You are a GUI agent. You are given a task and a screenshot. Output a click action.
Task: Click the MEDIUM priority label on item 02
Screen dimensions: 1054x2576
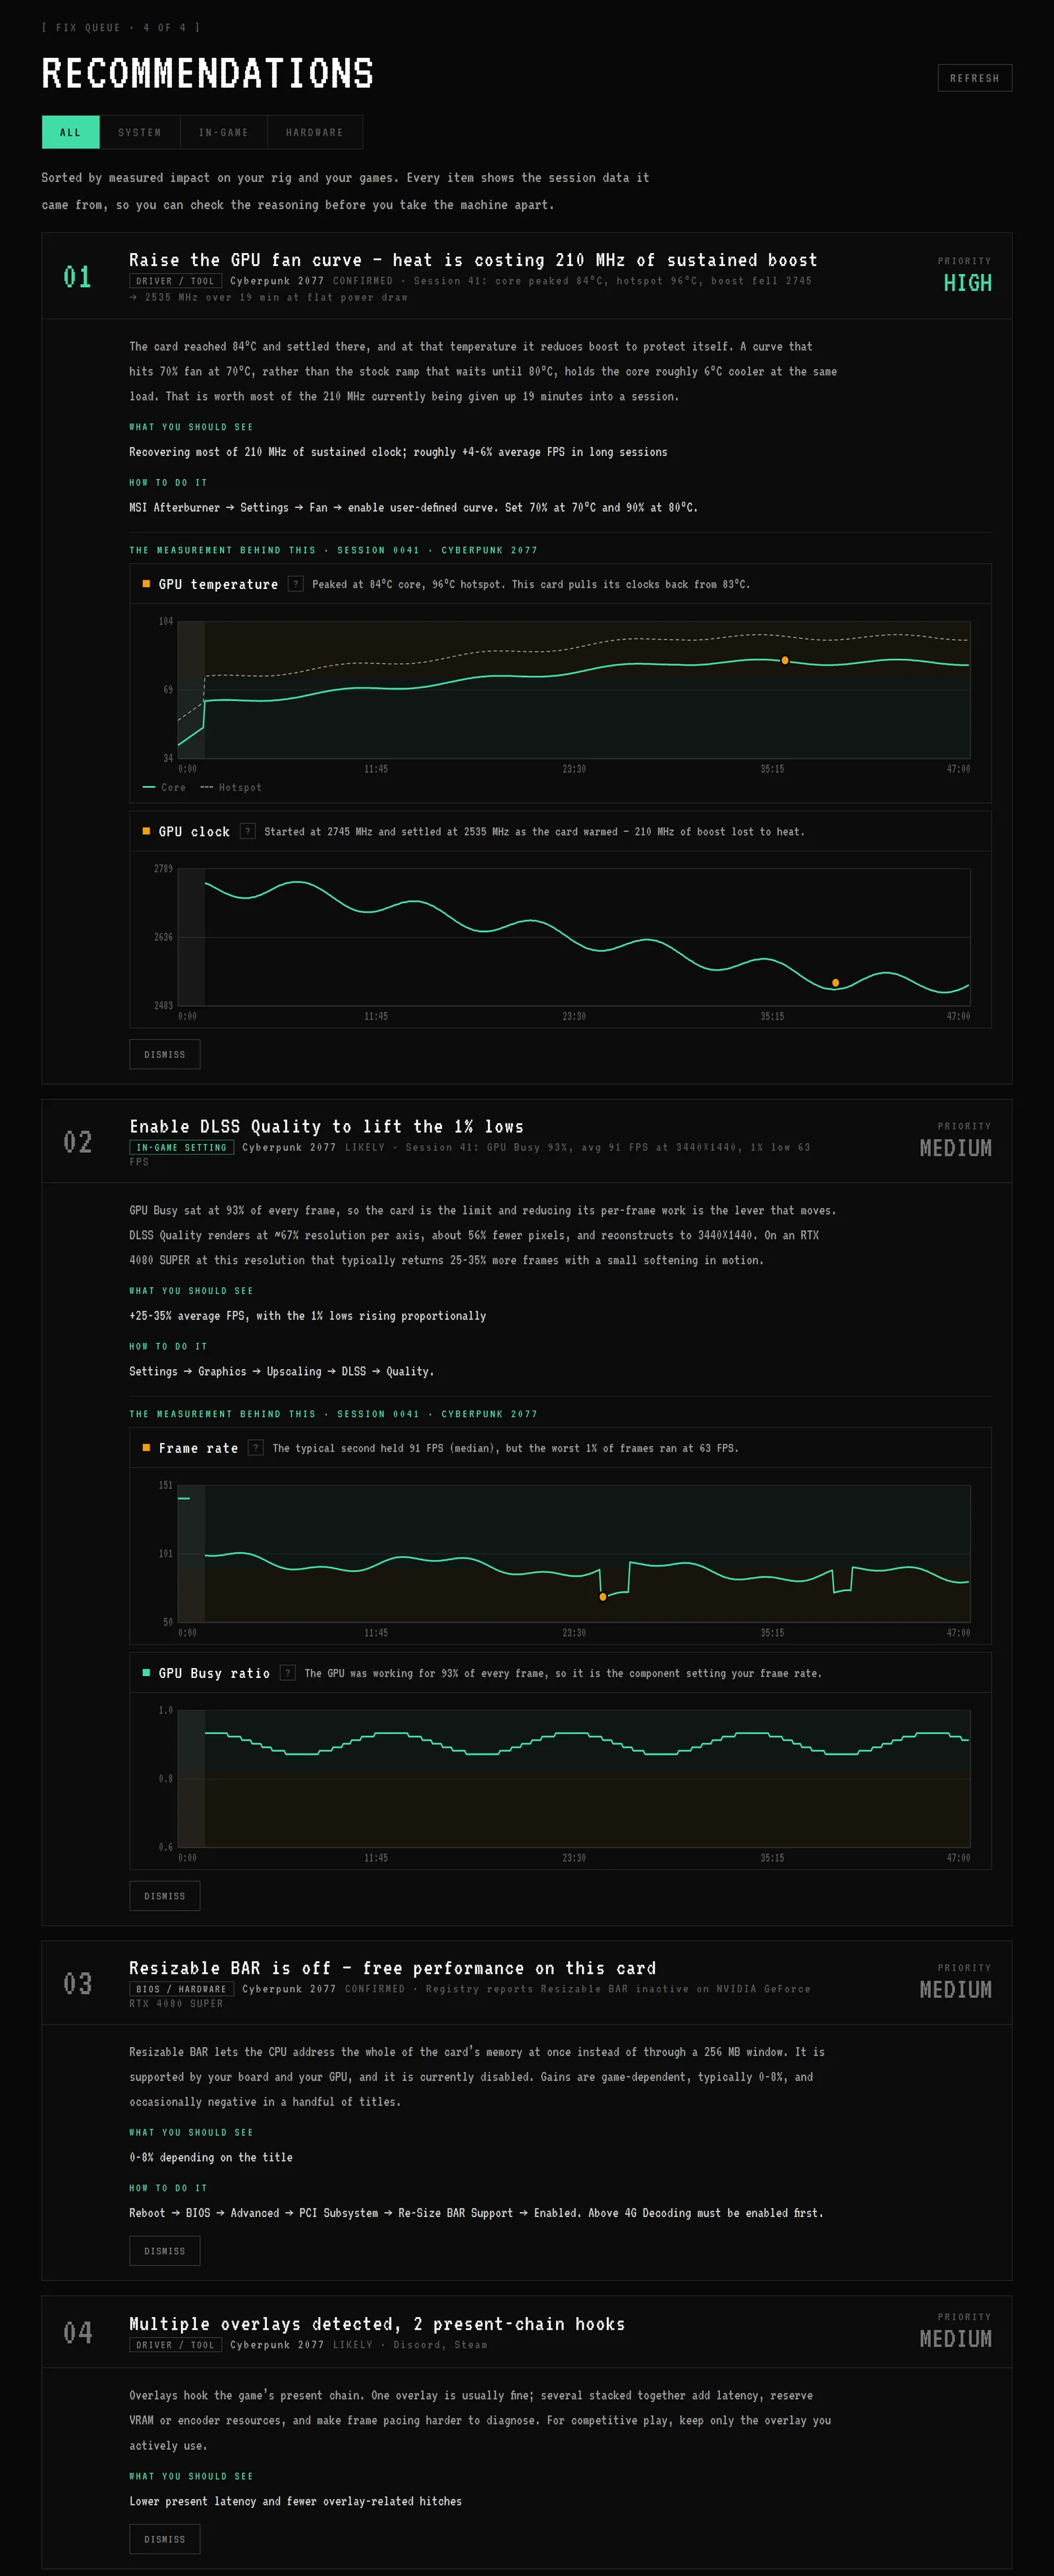pos(956,1148)
